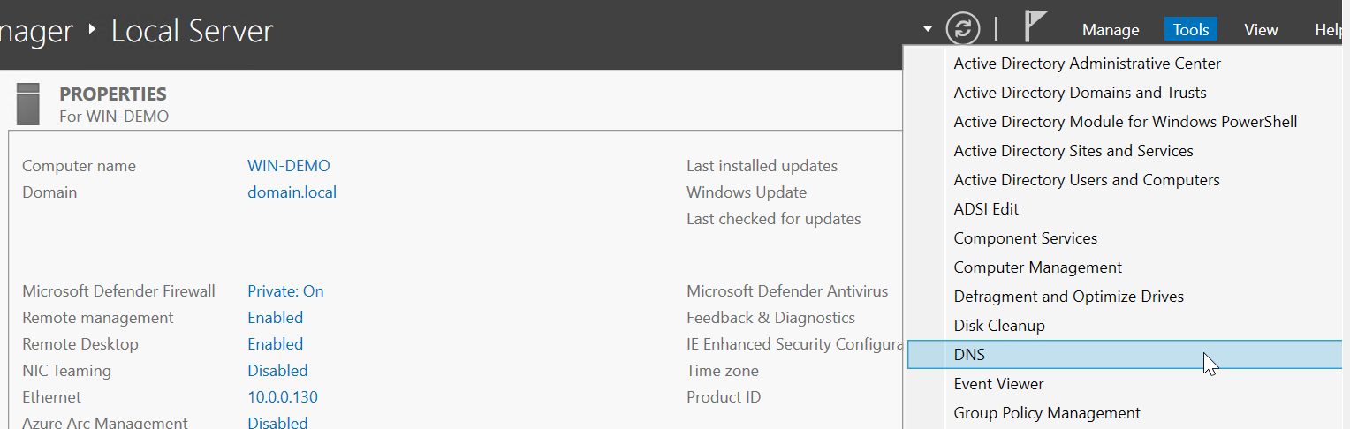This screenshot has width=1350, height=429.
Task: Open the notifications flag icon
Action: (x=1034, y=26)
